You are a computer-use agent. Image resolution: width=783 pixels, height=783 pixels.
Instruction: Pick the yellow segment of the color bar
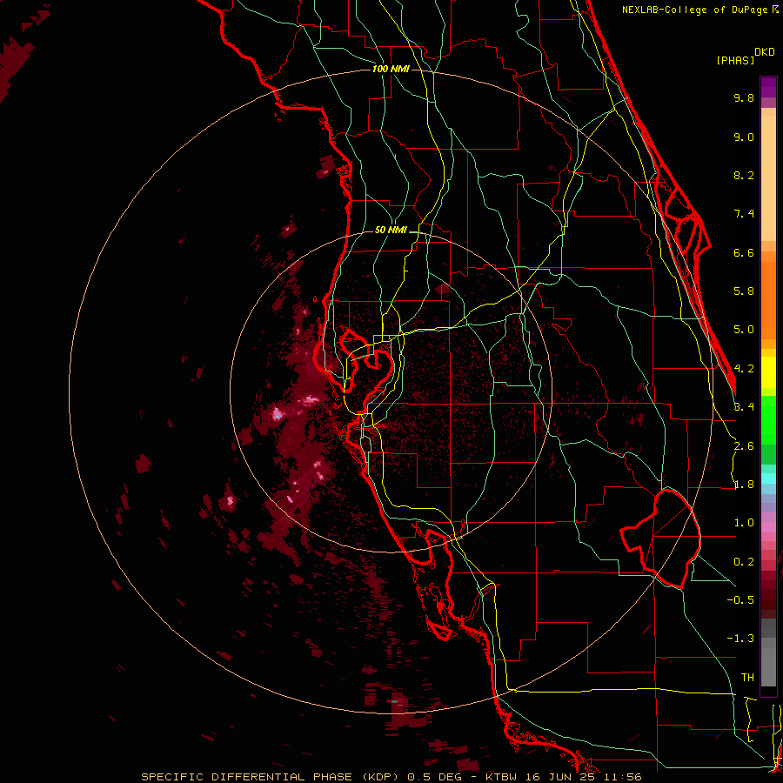tap(768, 372)
